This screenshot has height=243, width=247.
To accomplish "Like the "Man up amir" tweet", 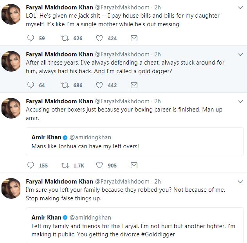I will (99, 165).
